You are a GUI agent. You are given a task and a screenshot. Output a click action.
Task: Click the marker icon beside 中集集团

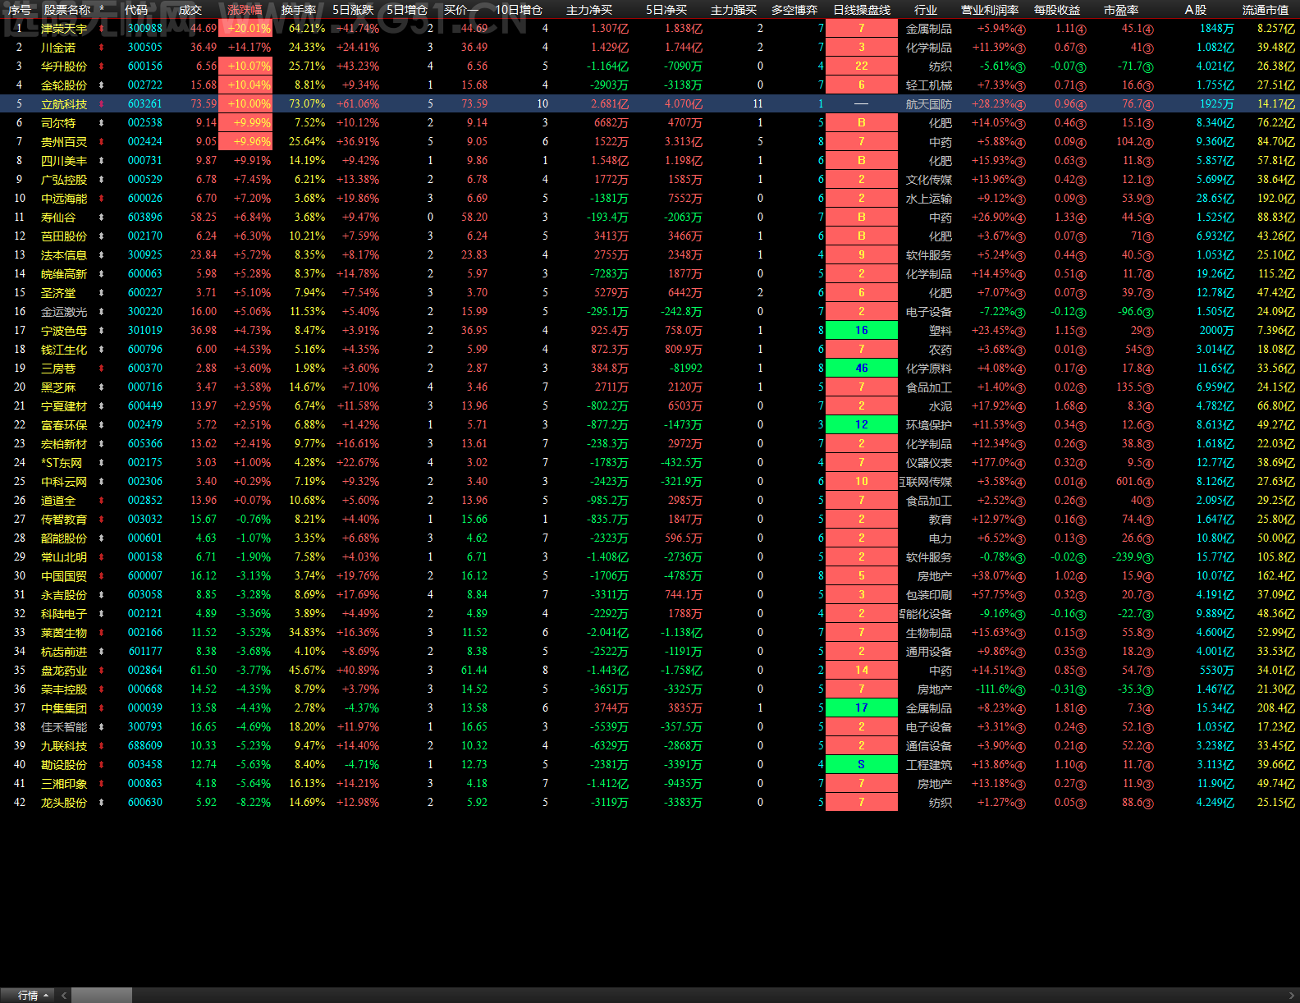[102, 708]
